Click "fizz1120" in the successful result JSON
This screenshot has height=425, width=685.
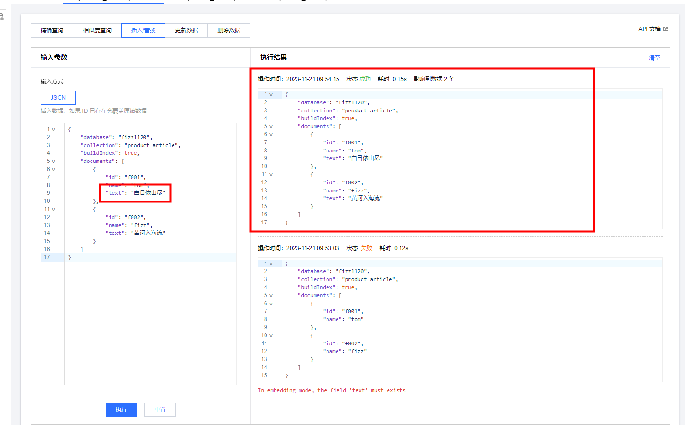point(351,102)
